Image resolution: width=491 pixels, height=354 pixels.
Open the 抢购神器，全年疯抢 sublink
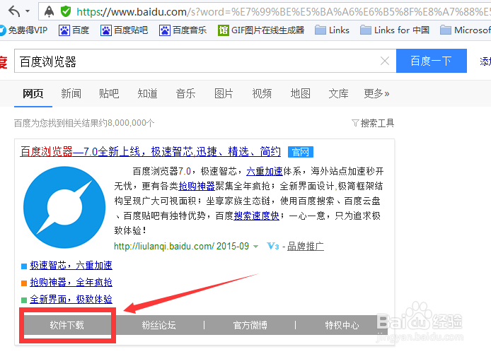click(71, 282)
